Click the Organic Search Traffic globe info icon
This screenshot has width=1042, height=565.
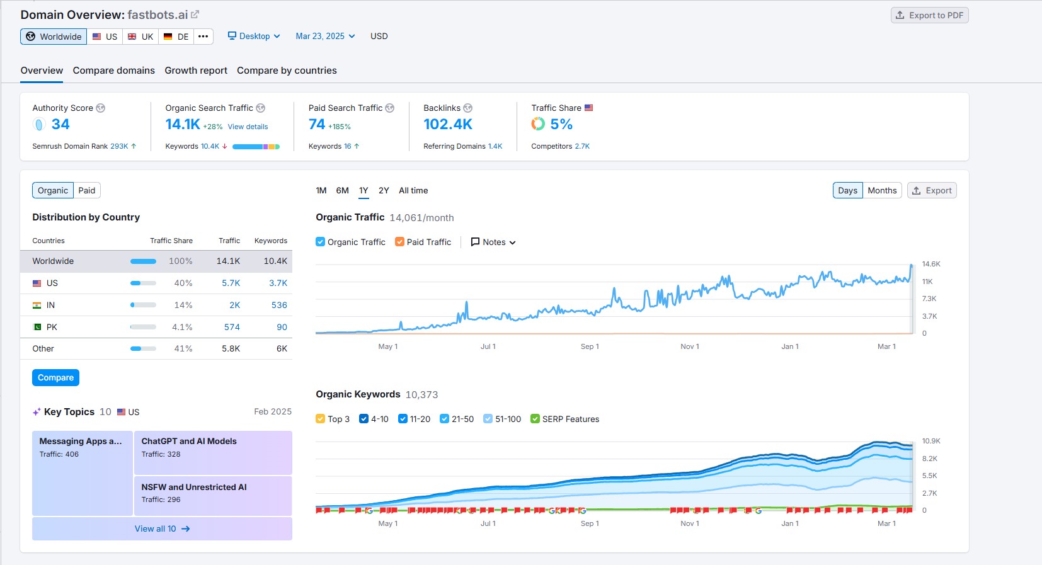coord(261,108)
